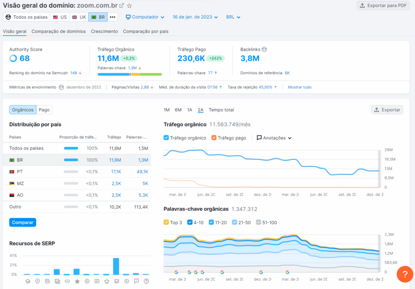The image size is (415, 289).
Task: Select the Visão geral tab
Action: 15,31
